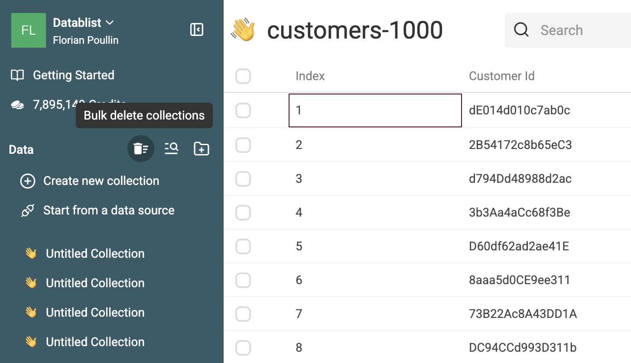The width and height of the screenshot is (631, 363).
Task: Check the checkbox for row 5
Action: point(243,246)
